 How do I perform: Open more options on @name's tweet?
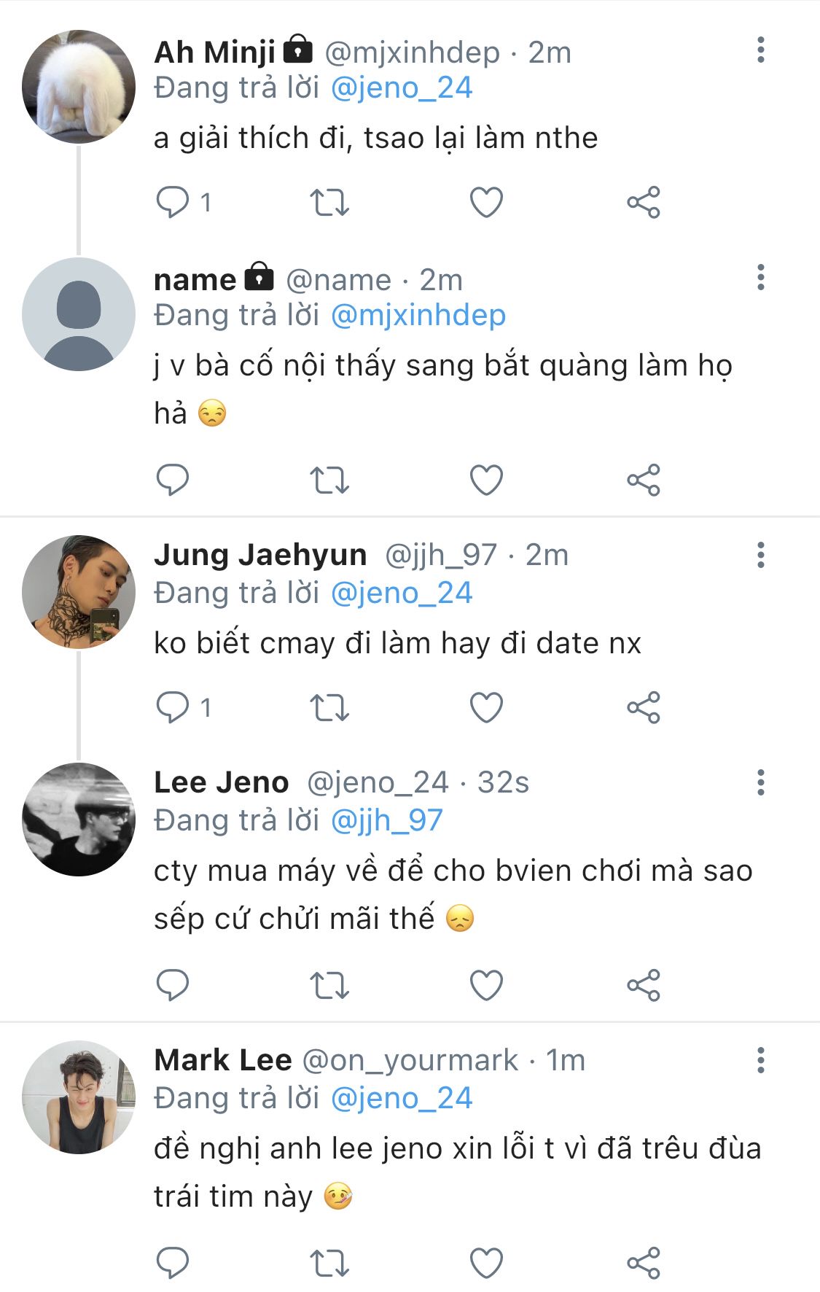760,278
